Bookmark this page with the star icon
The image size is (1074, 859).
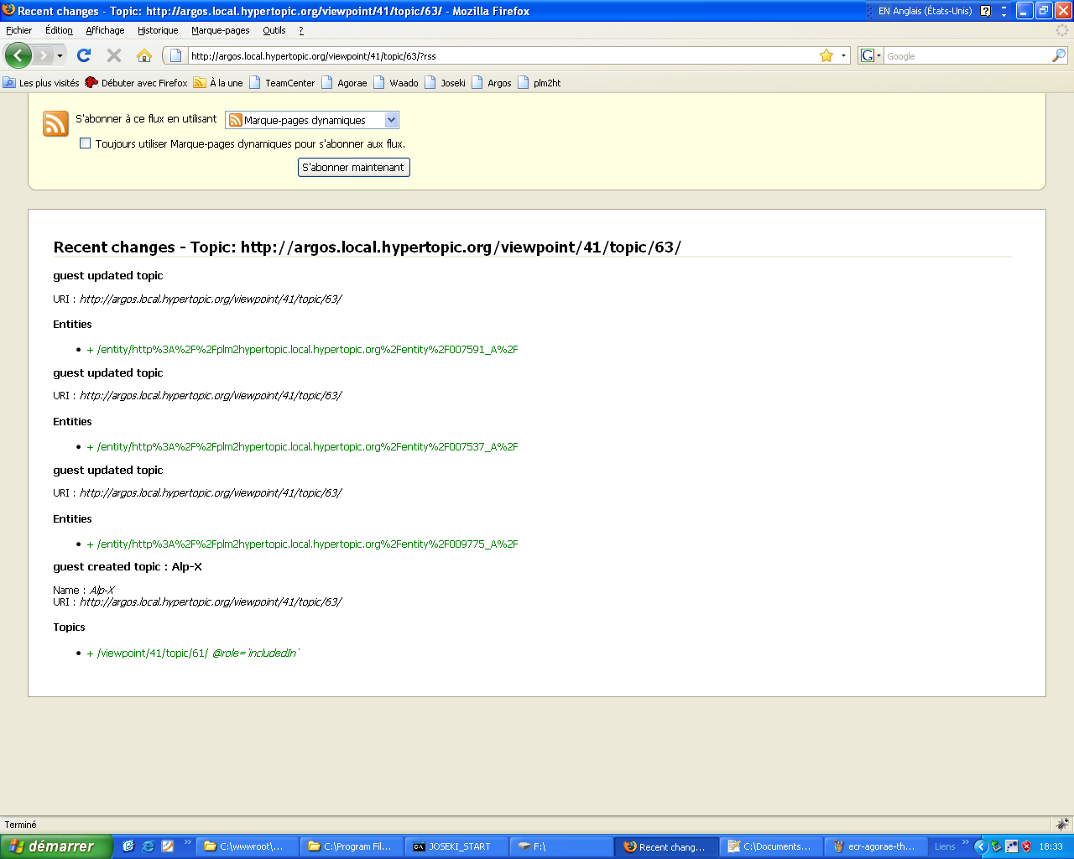pyautogui.click(x=826, y=55)
